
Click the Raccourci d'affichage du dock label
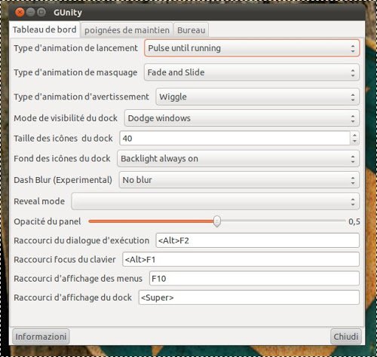click(72, 297)
